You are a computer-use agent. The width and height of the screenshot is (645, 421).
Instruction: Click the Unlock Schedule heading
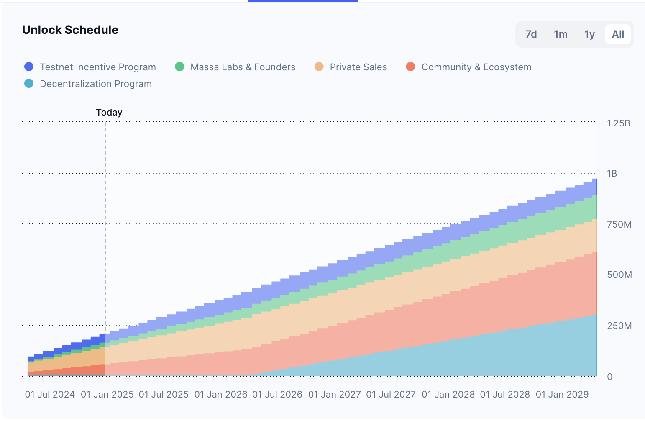tap(70, 30)
